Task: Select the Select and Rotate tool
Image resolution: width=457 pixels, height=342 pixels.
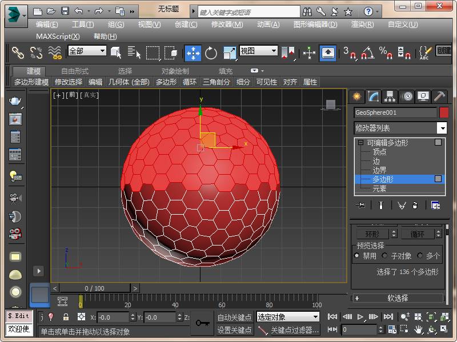Action: pyautogui.click(x=211, y=53)
